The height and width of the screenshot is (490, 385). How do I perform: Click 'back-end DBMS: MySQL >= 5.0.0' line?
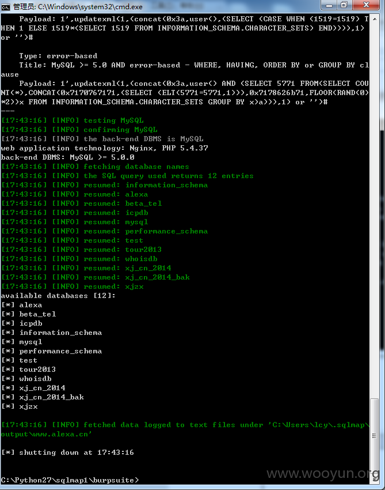(67, 157)
